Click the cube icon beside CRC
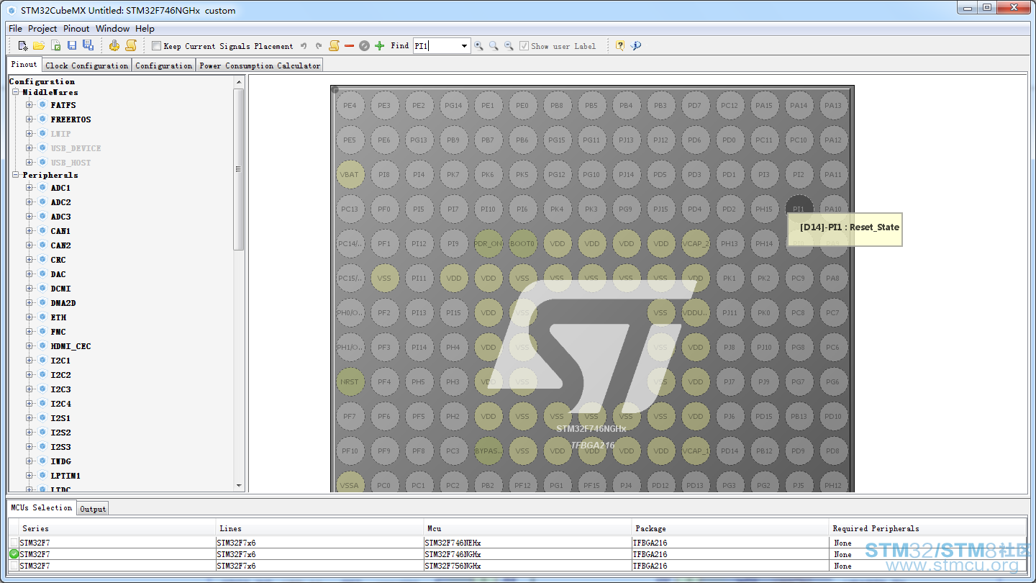Screen dimensions: 1036x583 coord(42,260)
